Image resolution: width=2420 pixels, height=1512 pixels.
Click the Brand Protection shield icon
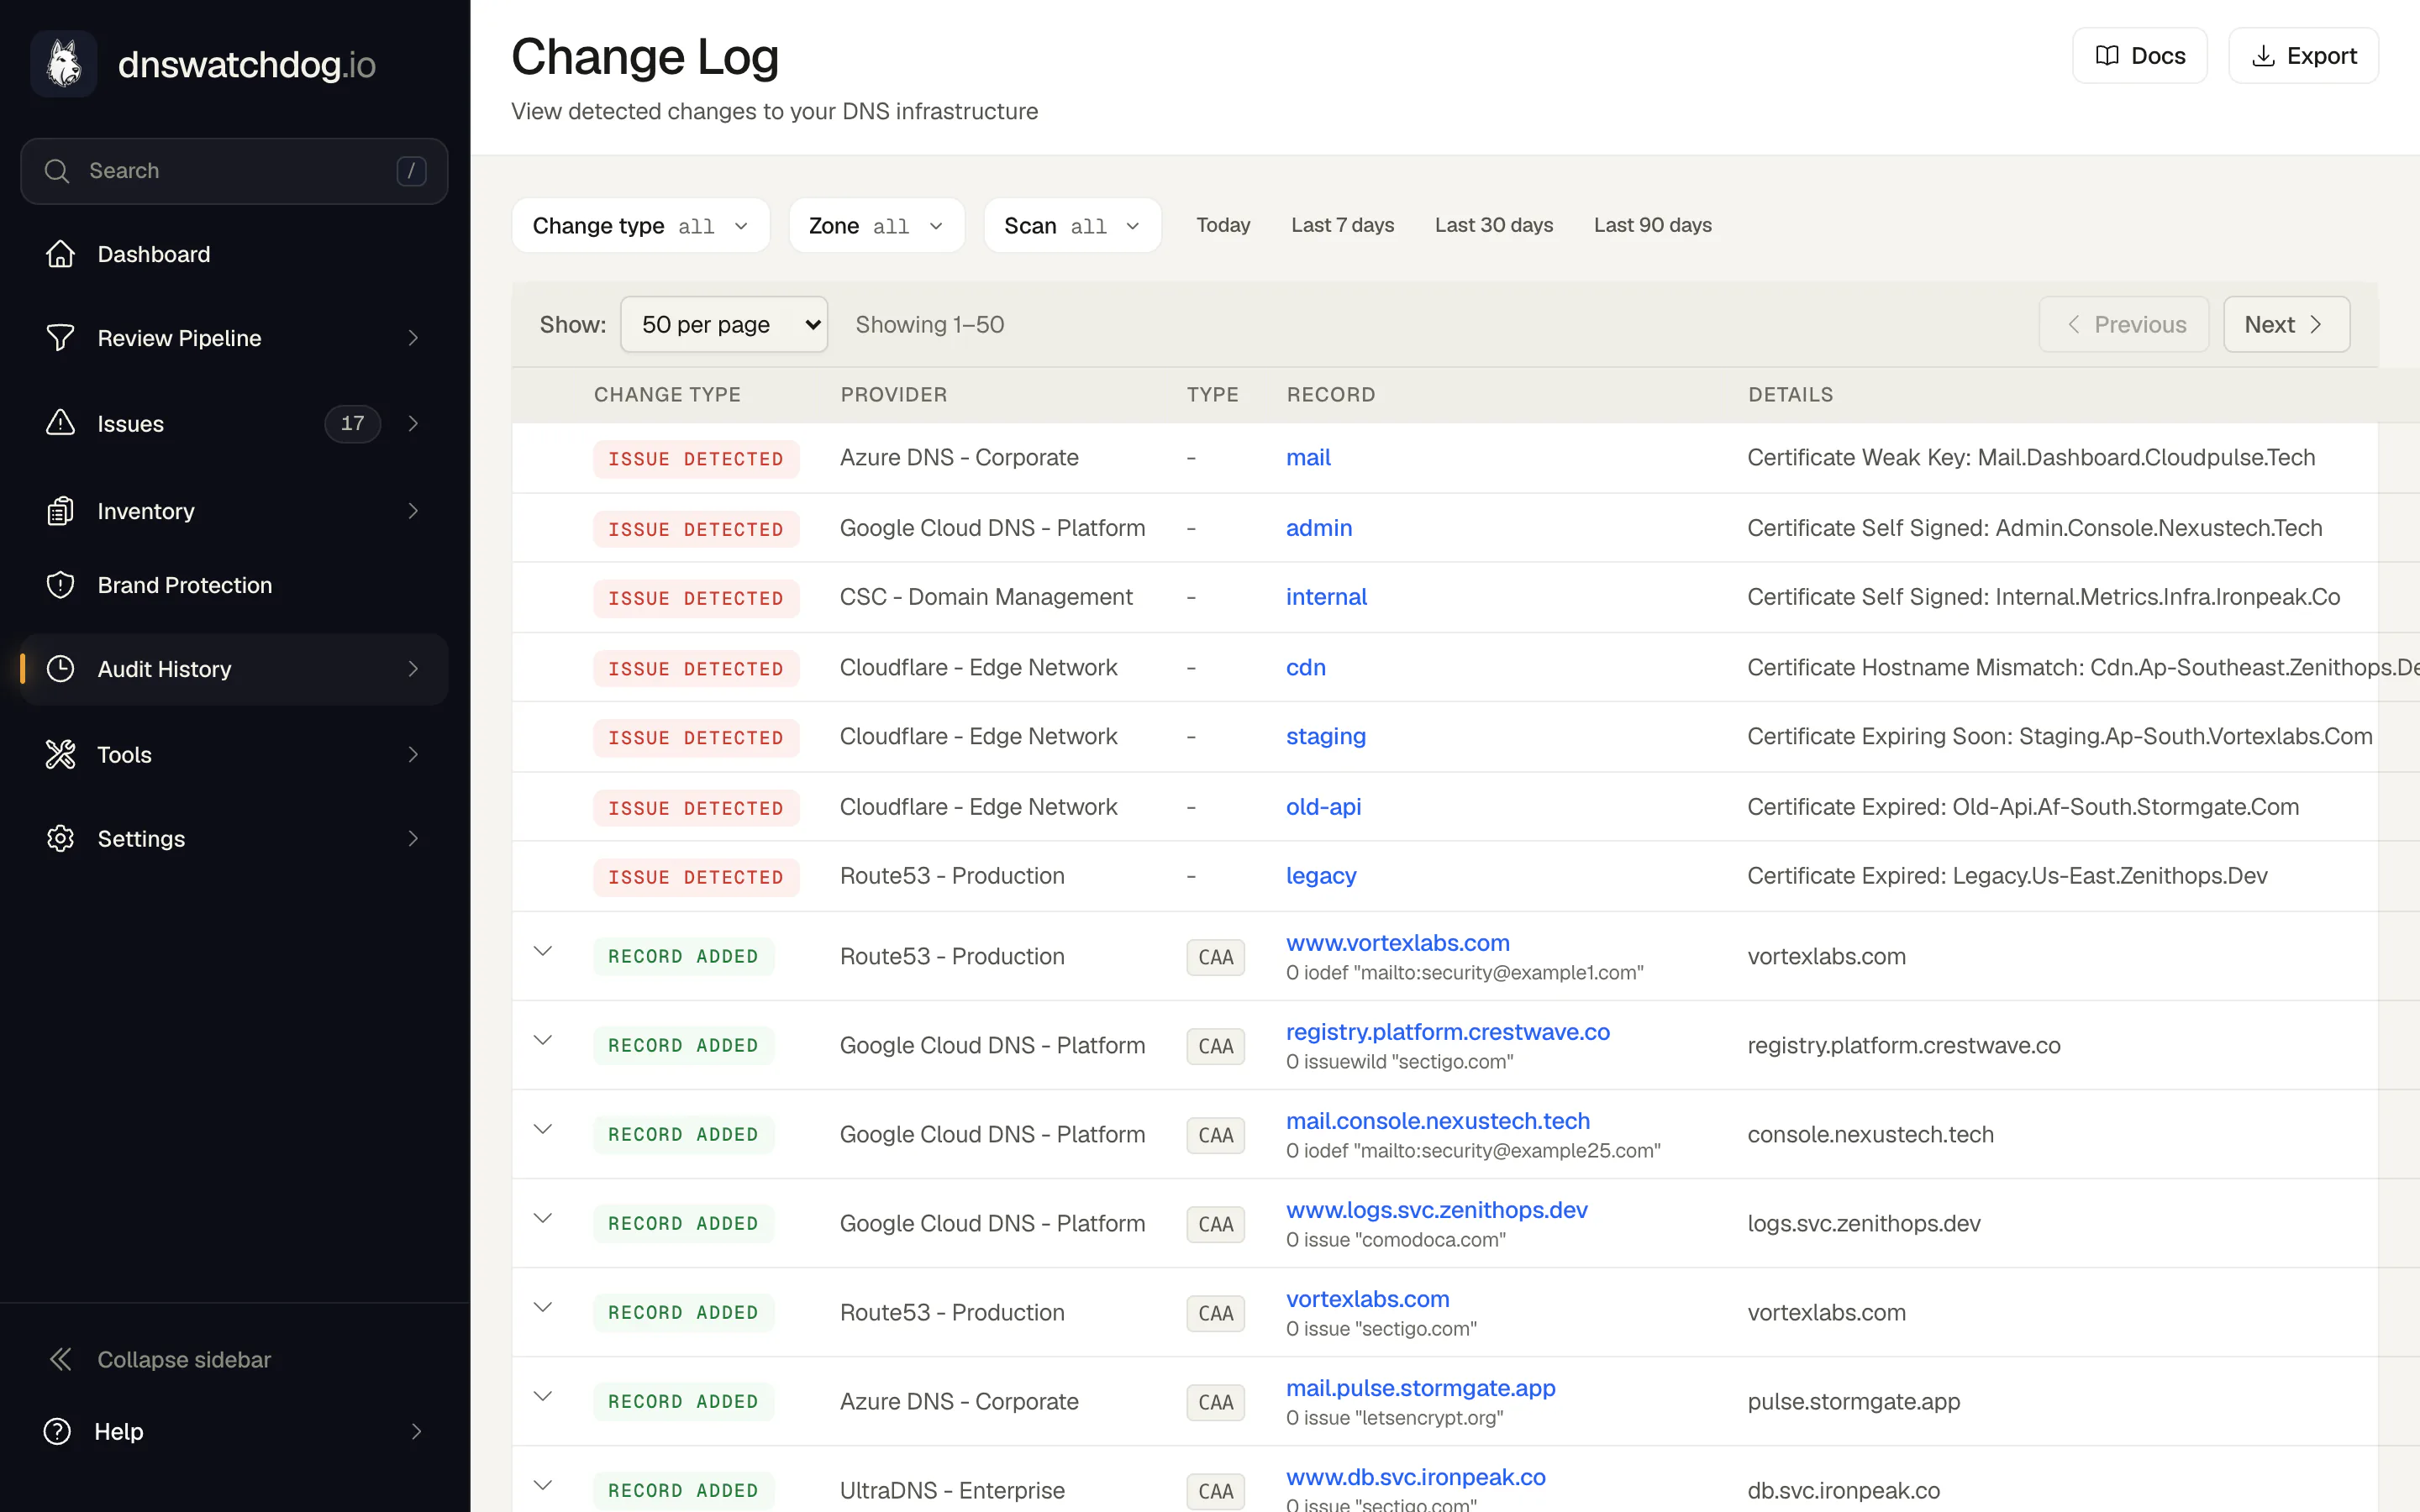tap(60, 585)
